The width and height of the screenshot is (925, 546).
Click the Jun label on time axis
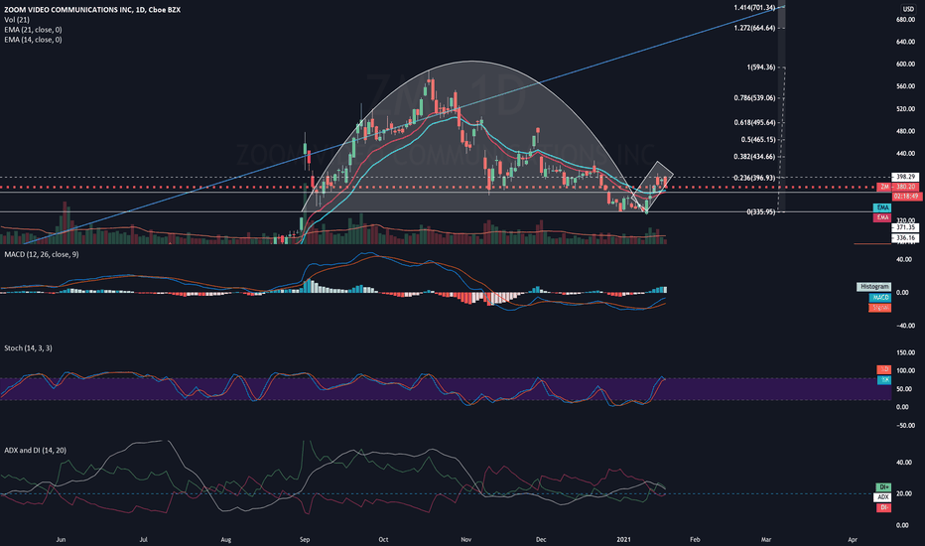point(61,539)
